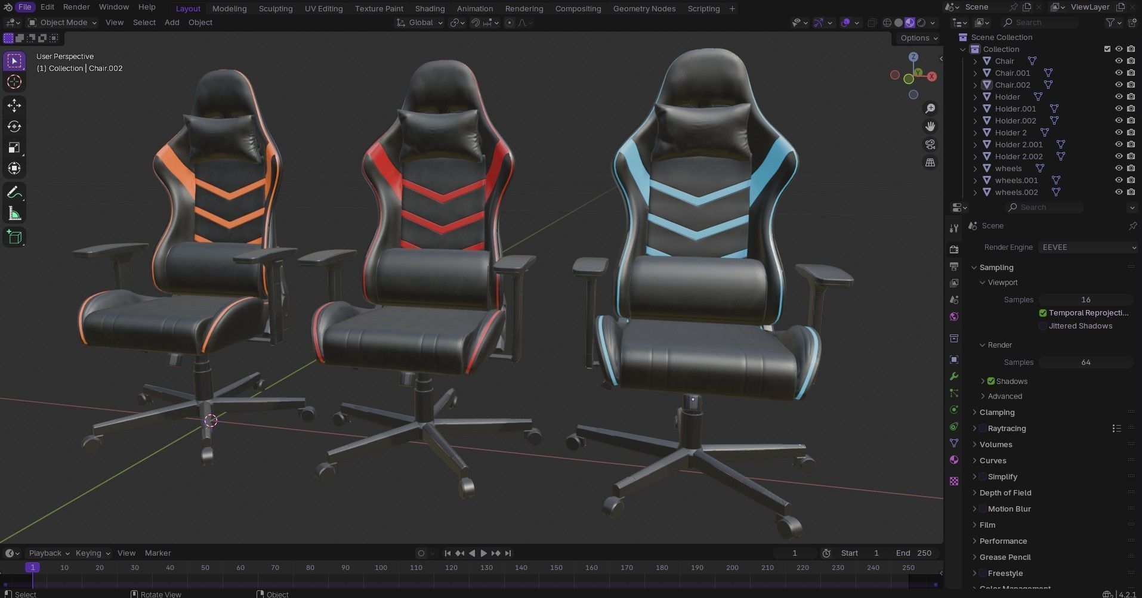Toggle the camera view icon

[930, 144]
